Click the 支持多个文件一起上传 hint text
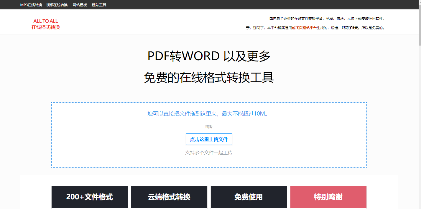 209,153
